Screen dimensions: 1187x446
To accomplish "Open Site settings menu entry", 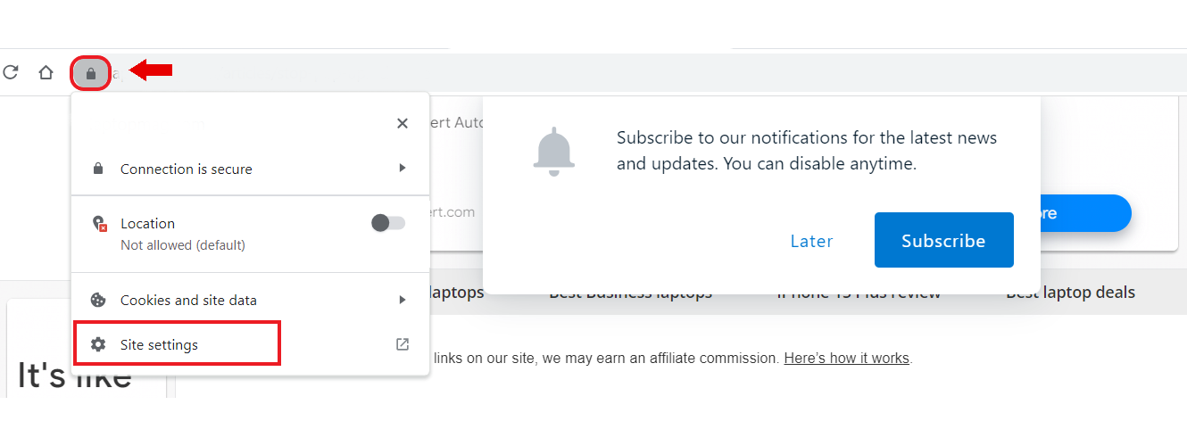I will tap(160, 345).
